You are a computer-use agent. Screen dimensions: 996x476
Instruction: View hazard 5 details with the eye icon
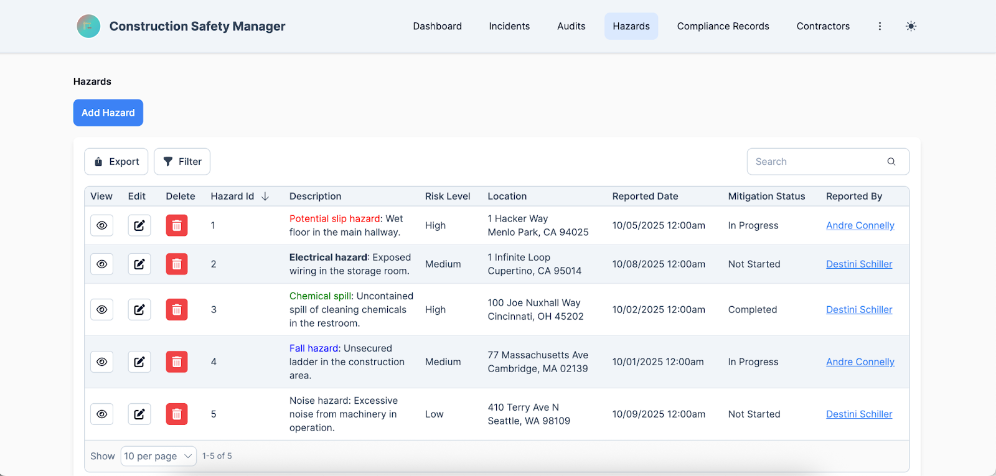pyautogui.click(x=101, y=414)
